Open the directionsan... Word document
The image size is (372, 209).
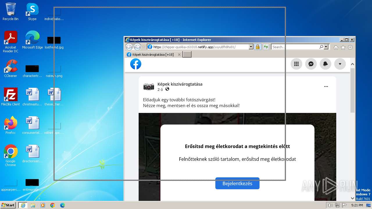coord(32,154)
